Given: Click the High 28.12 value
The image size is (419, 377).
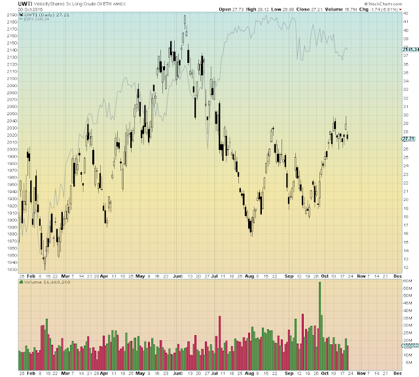Looking at the screenshot, I should click(x=257, y=9).
